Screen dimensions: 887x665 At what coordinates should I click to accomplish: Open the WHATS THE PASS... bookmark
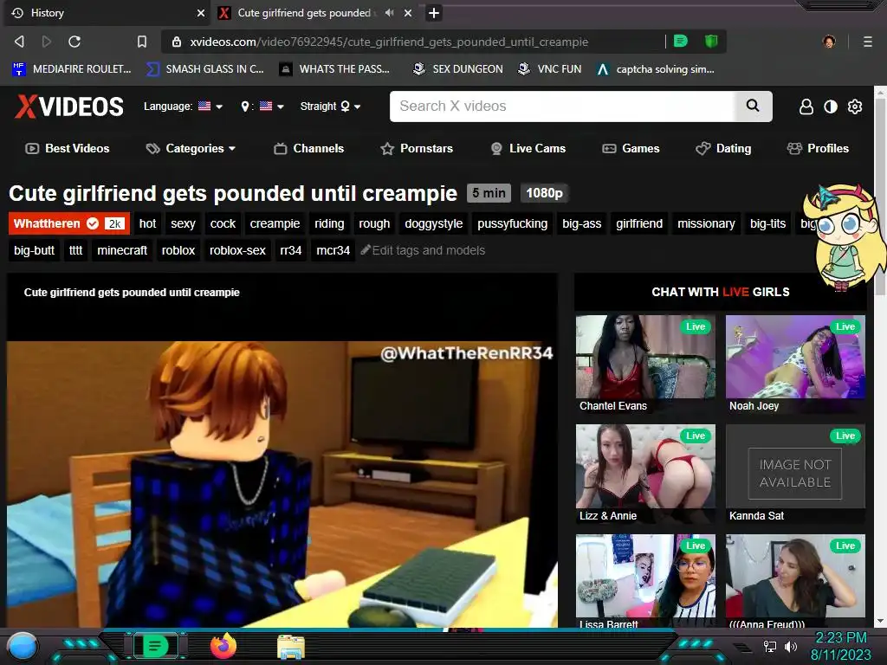point(335,69)
